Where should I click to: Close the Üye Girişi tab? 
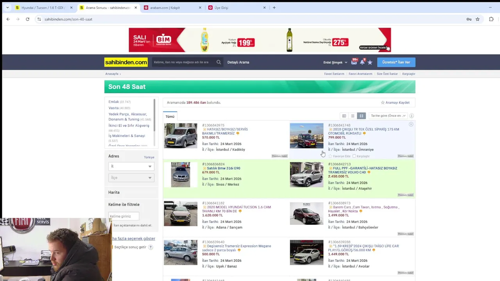click(264, 7)
